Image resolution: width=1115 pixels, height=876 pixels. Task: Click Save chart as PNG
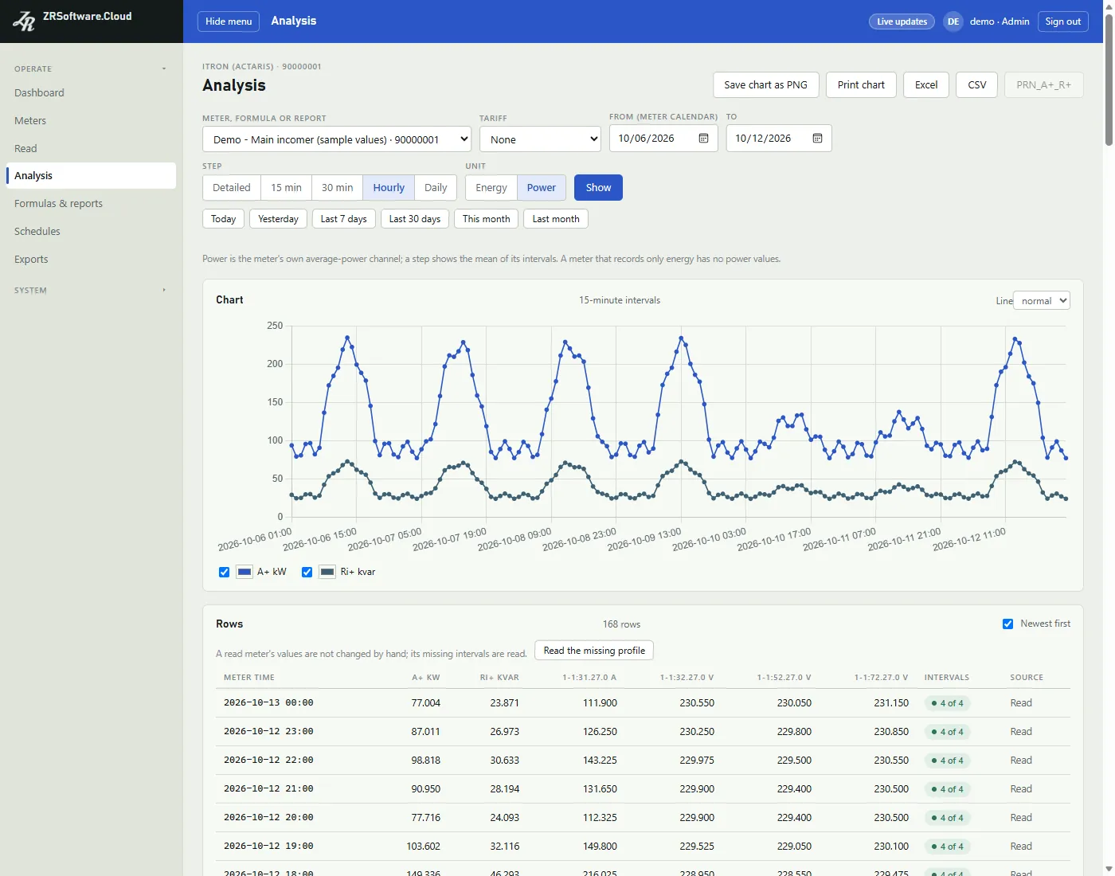click(765, 85)
